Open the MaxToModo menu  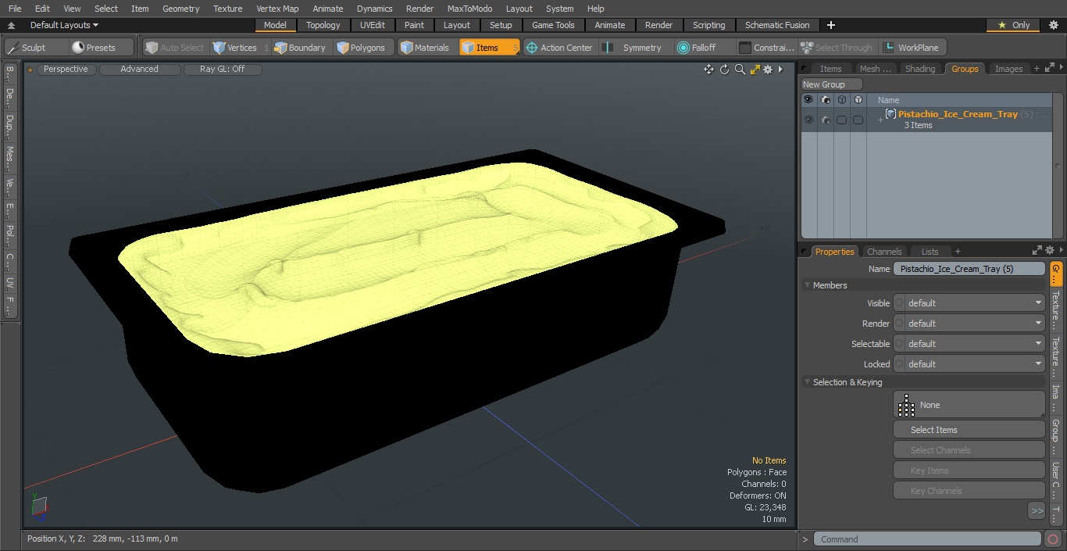tap(469, 9)
